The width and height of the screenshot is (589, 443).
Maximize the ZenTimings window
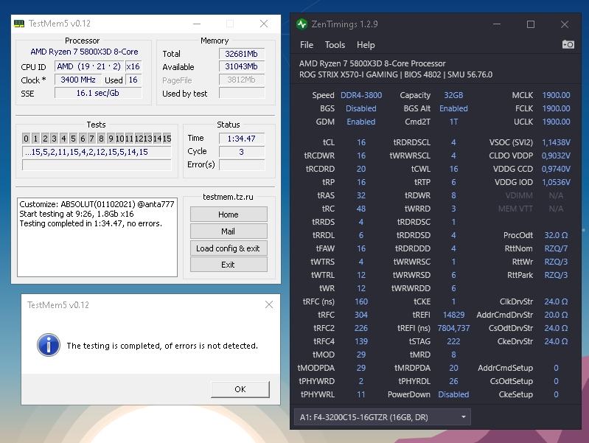point(531,24)
